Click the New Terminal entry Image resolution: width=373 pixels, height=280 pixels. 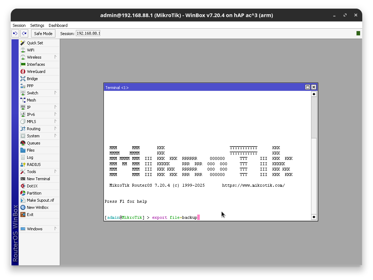click(x=38, y=179)
